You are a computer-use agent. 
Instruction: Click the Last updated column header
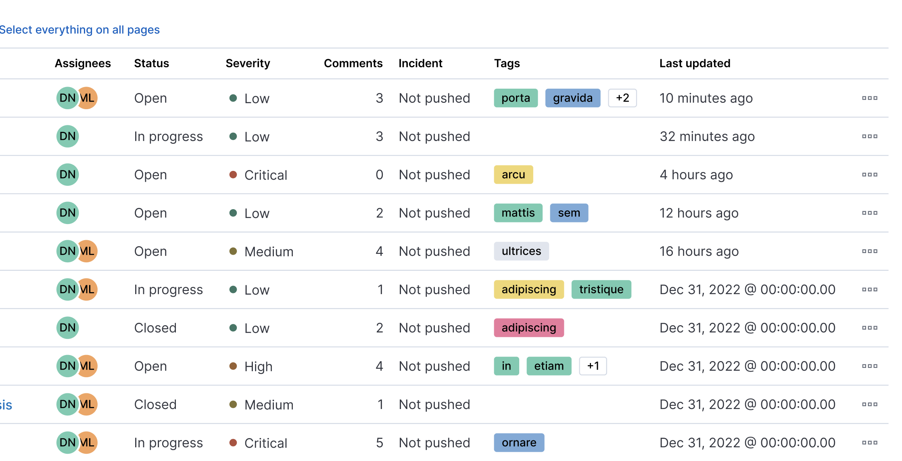pos(695,63)
